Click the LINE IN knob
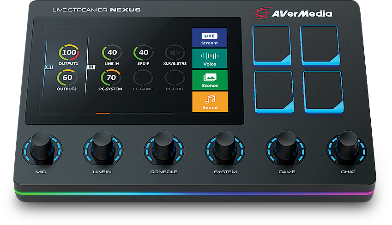392x225 pixels. (103, 148)
